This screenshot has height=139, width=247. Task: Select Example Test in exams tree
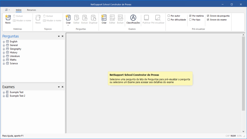(x=17, y=92)
